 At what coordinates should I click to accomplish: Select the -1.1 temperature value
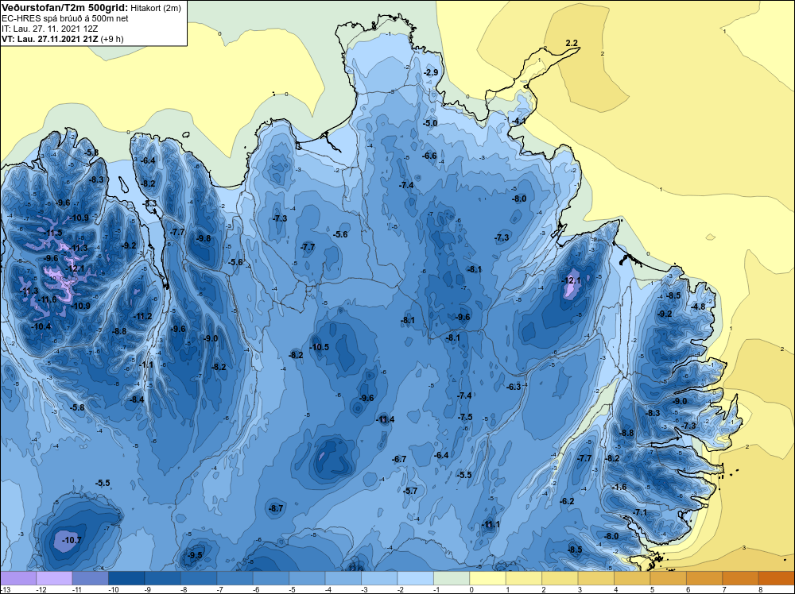145,364
